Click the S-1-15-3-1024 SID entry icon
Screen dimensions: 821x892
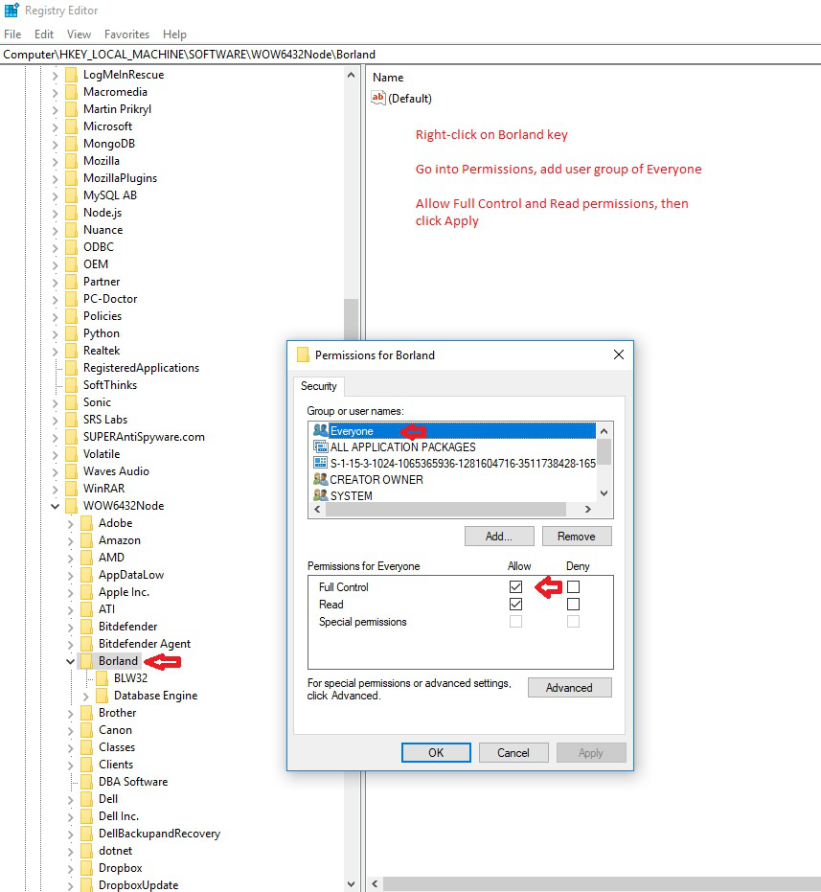[320, 463]
